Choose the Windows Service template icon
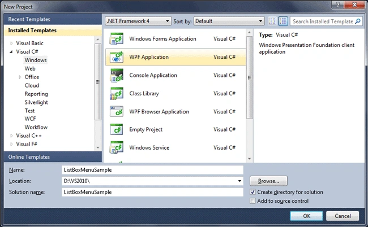 coord(117,147)
